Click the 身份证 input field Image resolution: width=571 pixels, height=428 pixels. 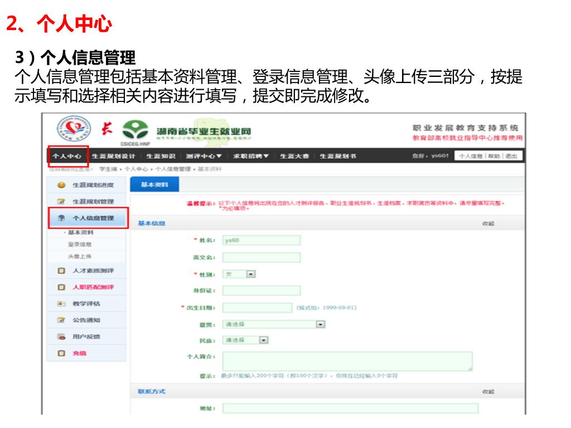coord(262,290)
